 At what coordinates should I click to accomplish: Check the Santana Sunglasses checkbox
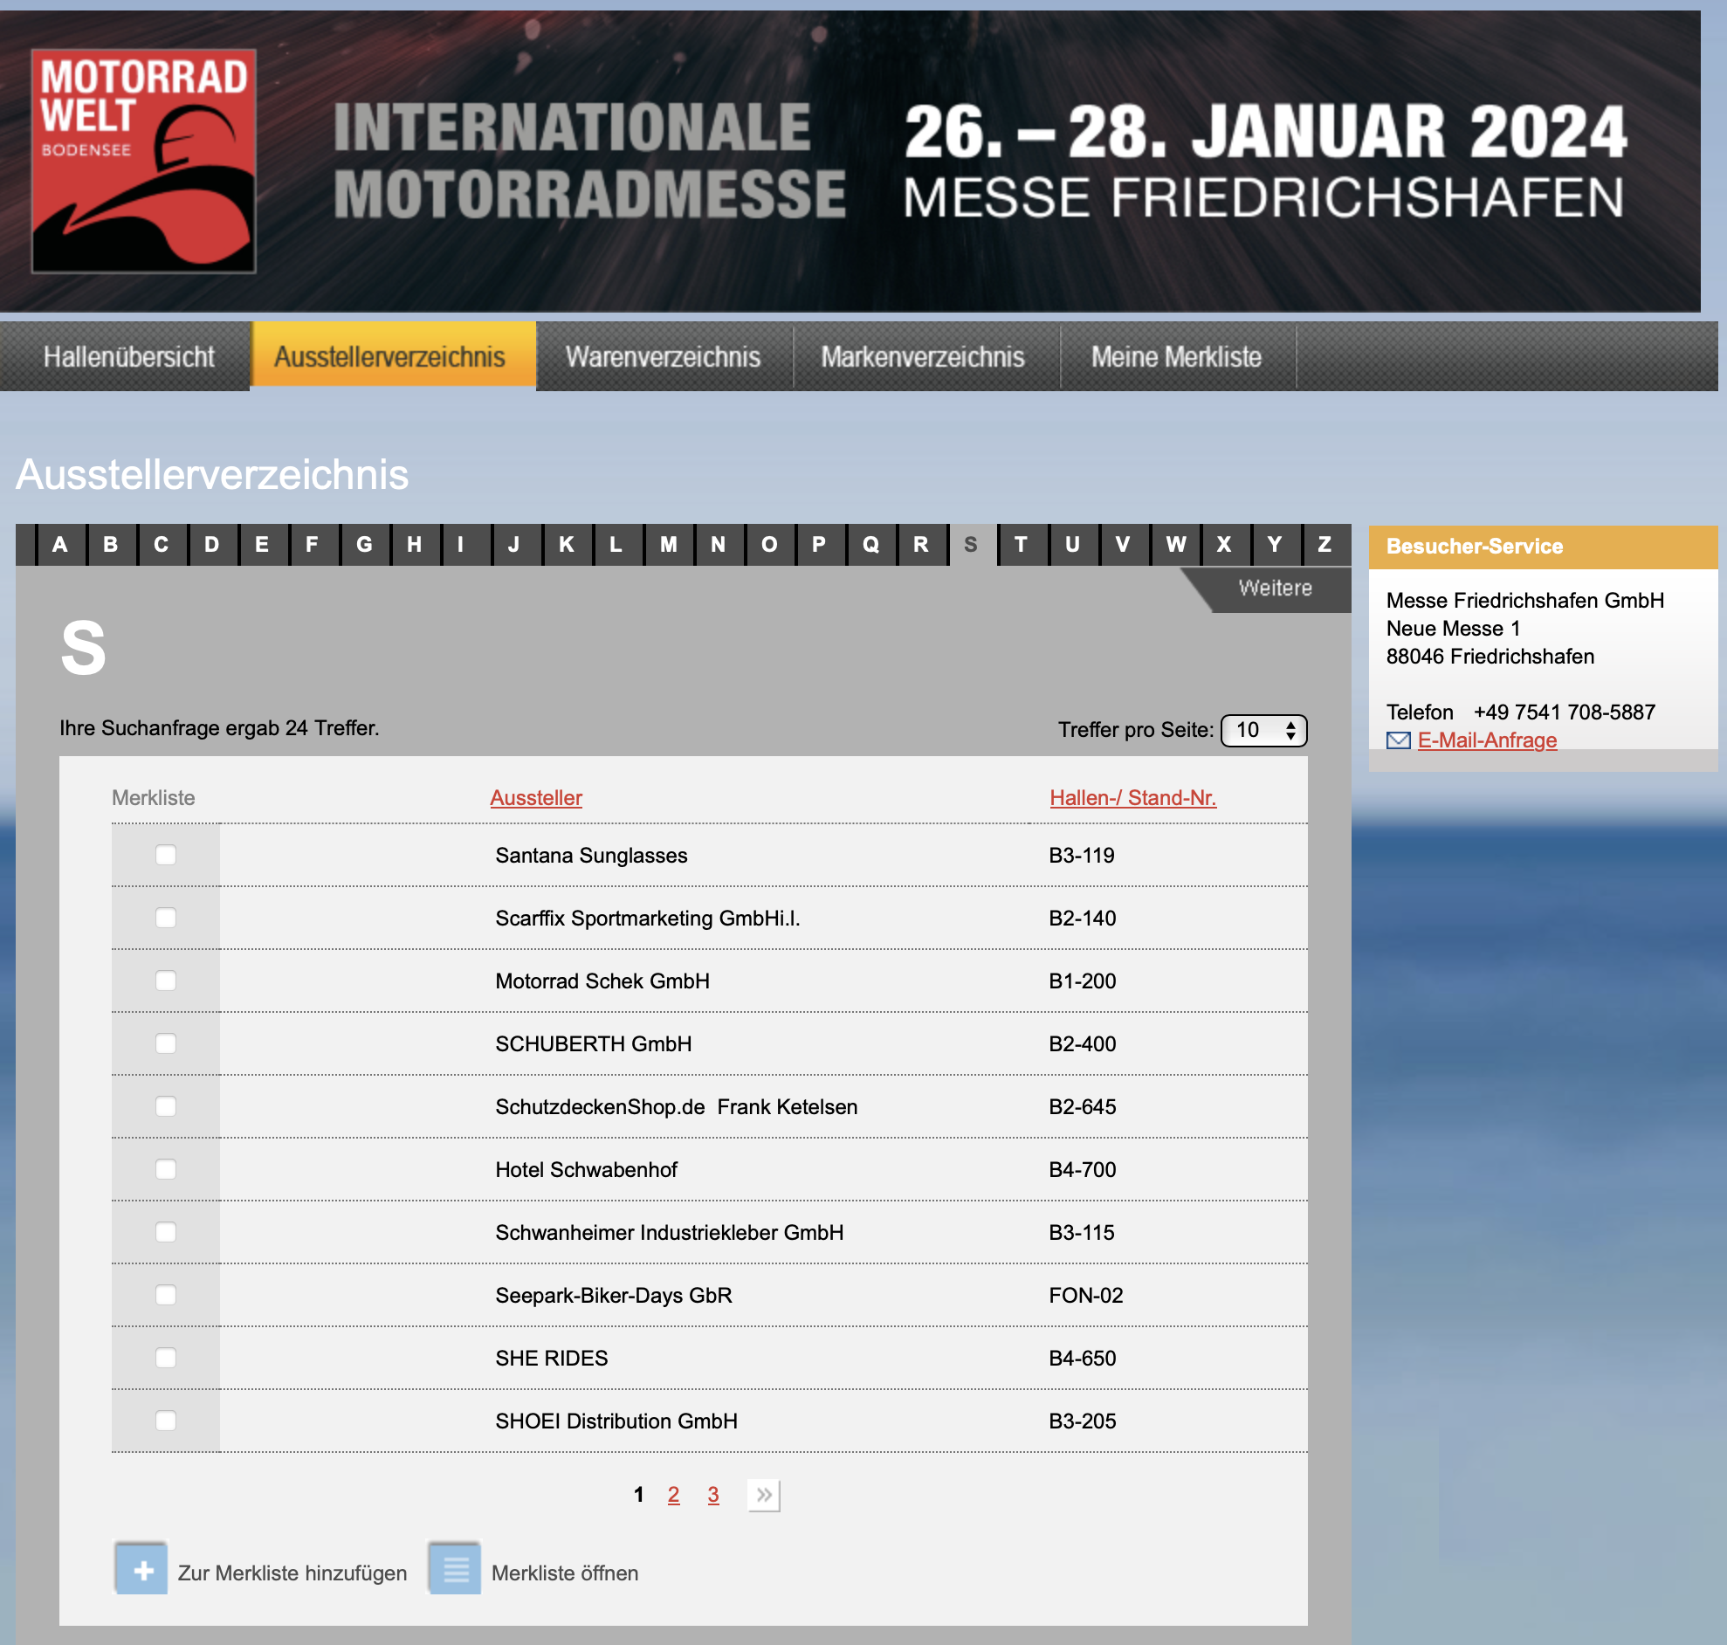[x=166, y=855]
